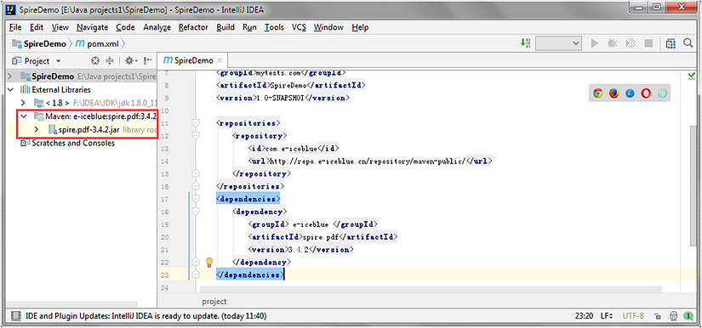
Task: Open the run configuration dropdown
Action: click(558, 43)
